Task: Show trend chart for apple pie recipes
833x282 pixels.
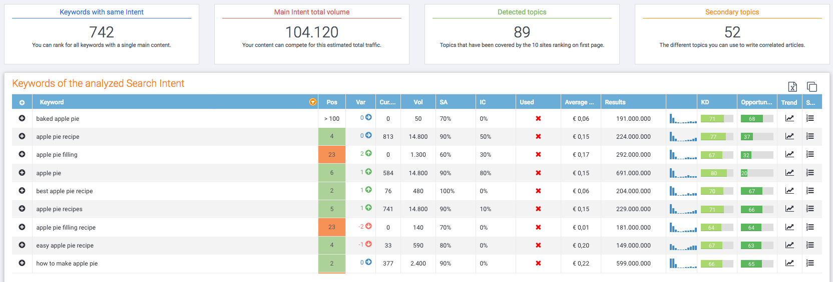Action: [x=789, y=209]
